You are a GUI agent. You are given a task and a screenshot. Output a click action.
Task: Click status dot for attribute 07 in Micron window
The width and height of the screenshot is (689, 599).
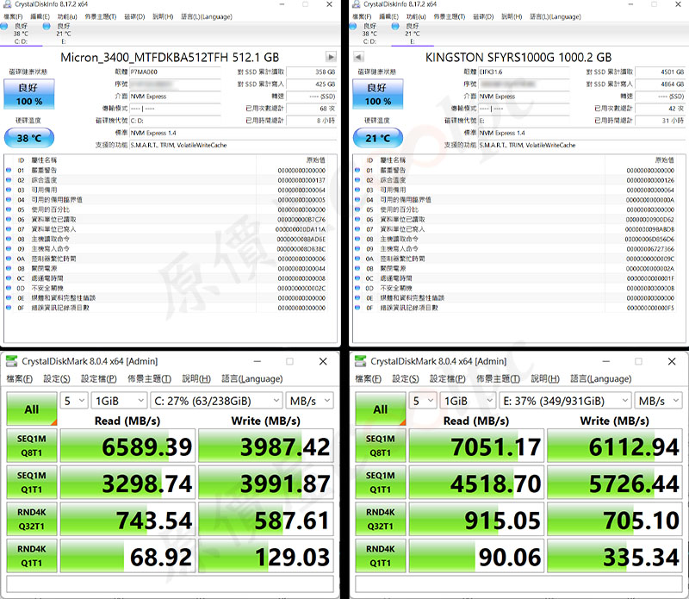[x=9, y=229]
